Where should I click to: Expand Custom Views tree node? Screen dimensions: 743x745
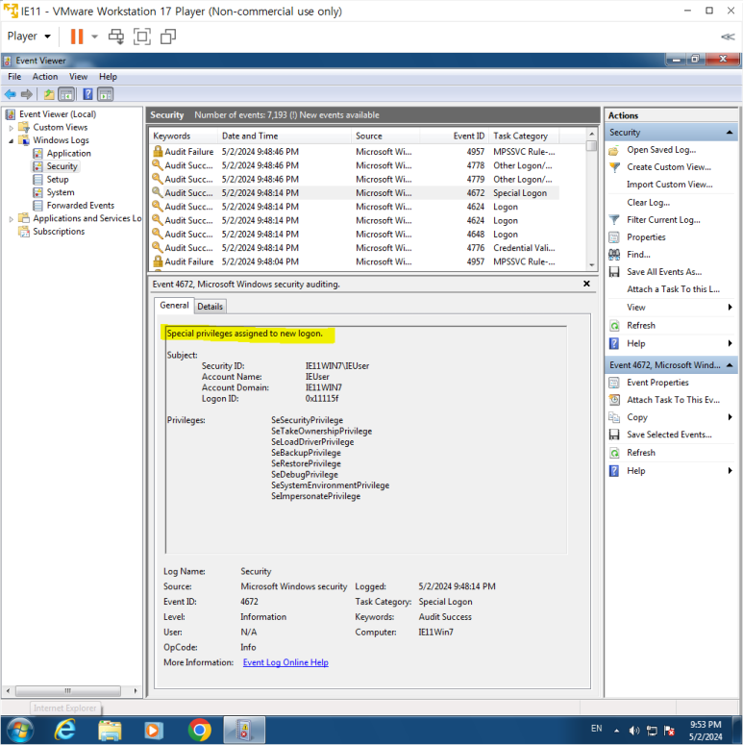[11, 128]
